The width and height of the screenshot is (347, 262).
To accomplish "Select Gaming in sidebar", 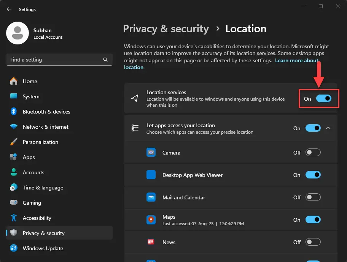I will coord(59,202).
